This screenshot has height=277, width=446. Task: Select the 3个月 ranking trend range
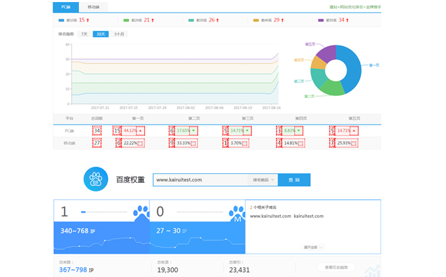pos(119,34)
